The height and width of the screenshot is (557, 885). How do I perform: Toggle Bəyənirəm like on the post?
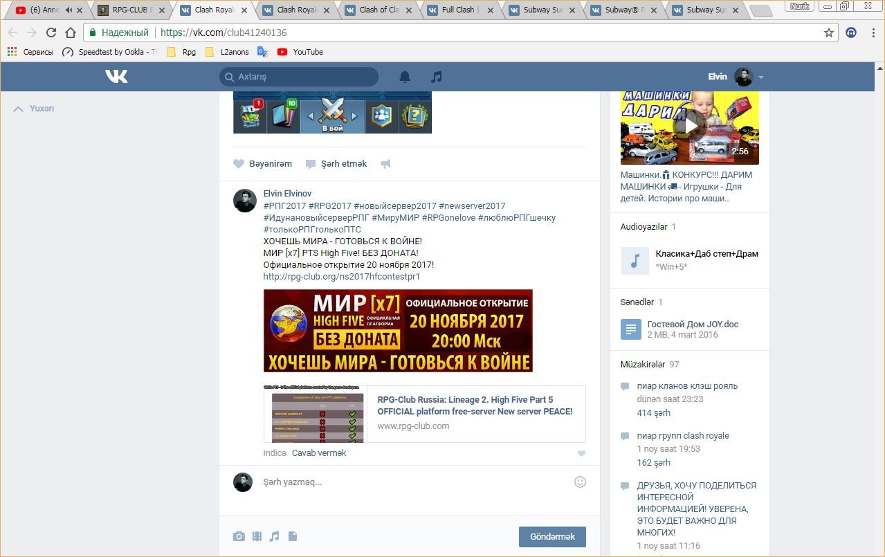(263, 164)
